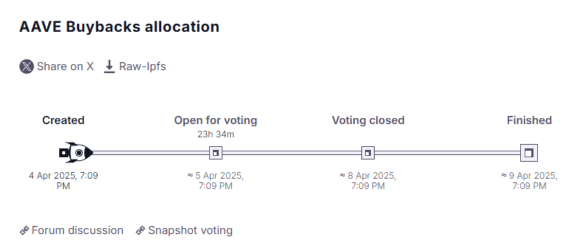Select the Open for voting square marker
Viewport: 574px width, 242px height.
(x=215, y=152)
